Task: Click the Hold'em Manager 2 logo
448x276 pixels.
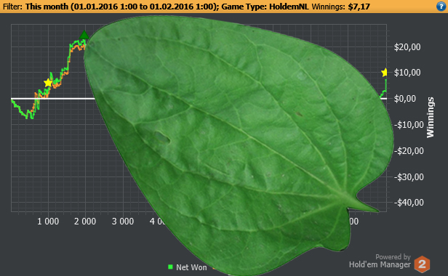Action: [422, 264]
